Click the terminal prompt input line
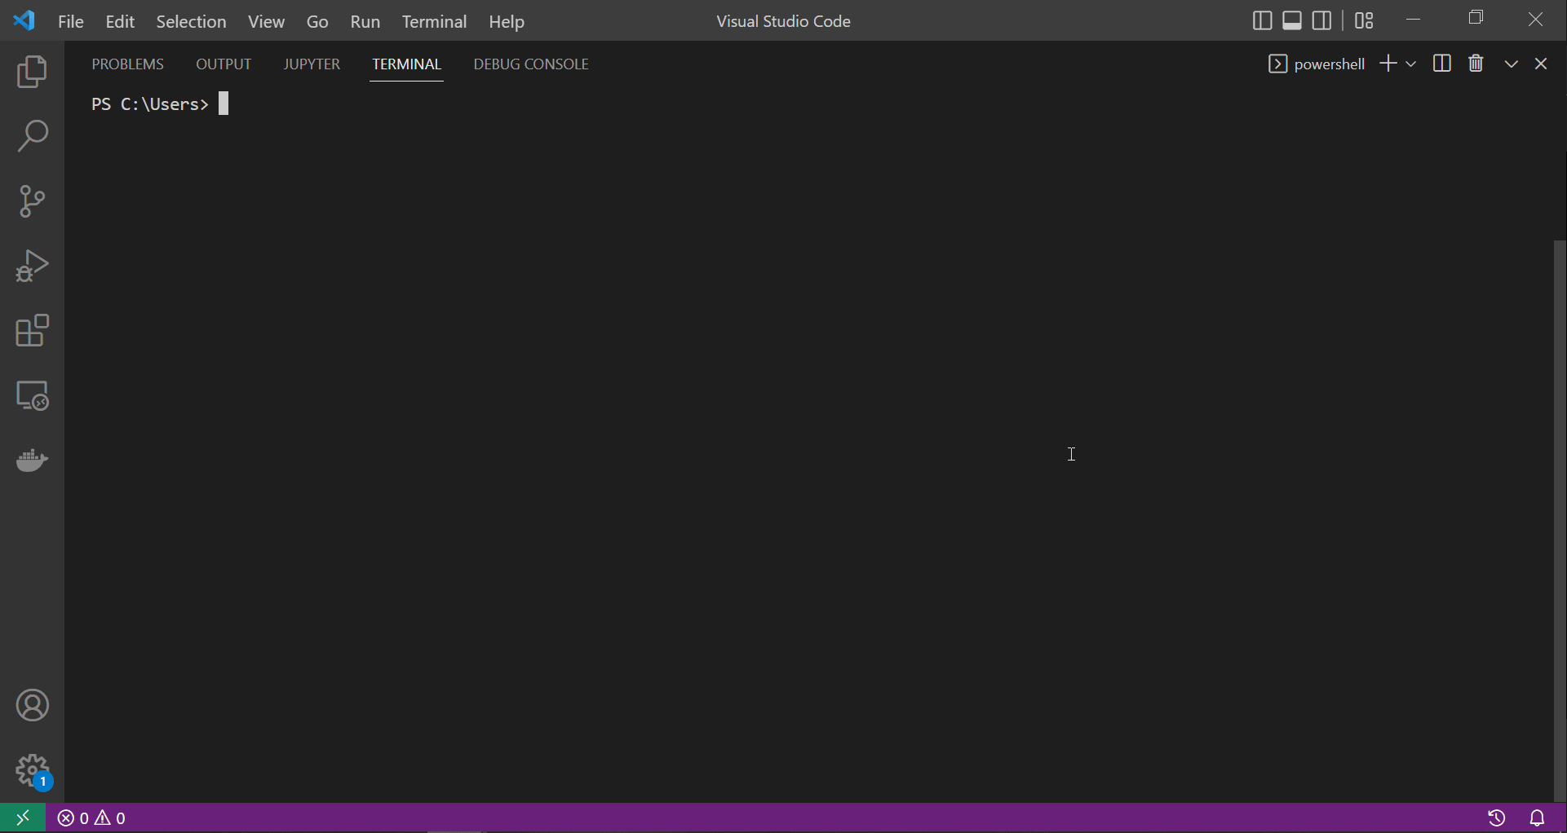 [224, 104]
